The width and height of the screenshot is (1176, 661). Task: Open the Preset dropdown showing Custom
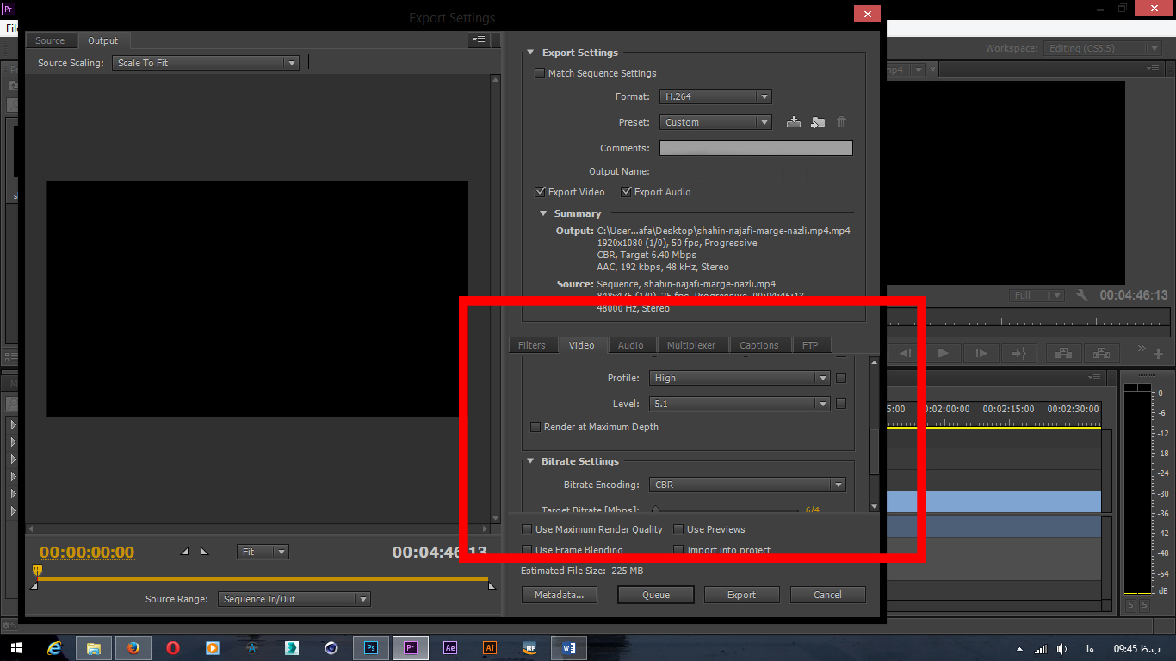715,122
